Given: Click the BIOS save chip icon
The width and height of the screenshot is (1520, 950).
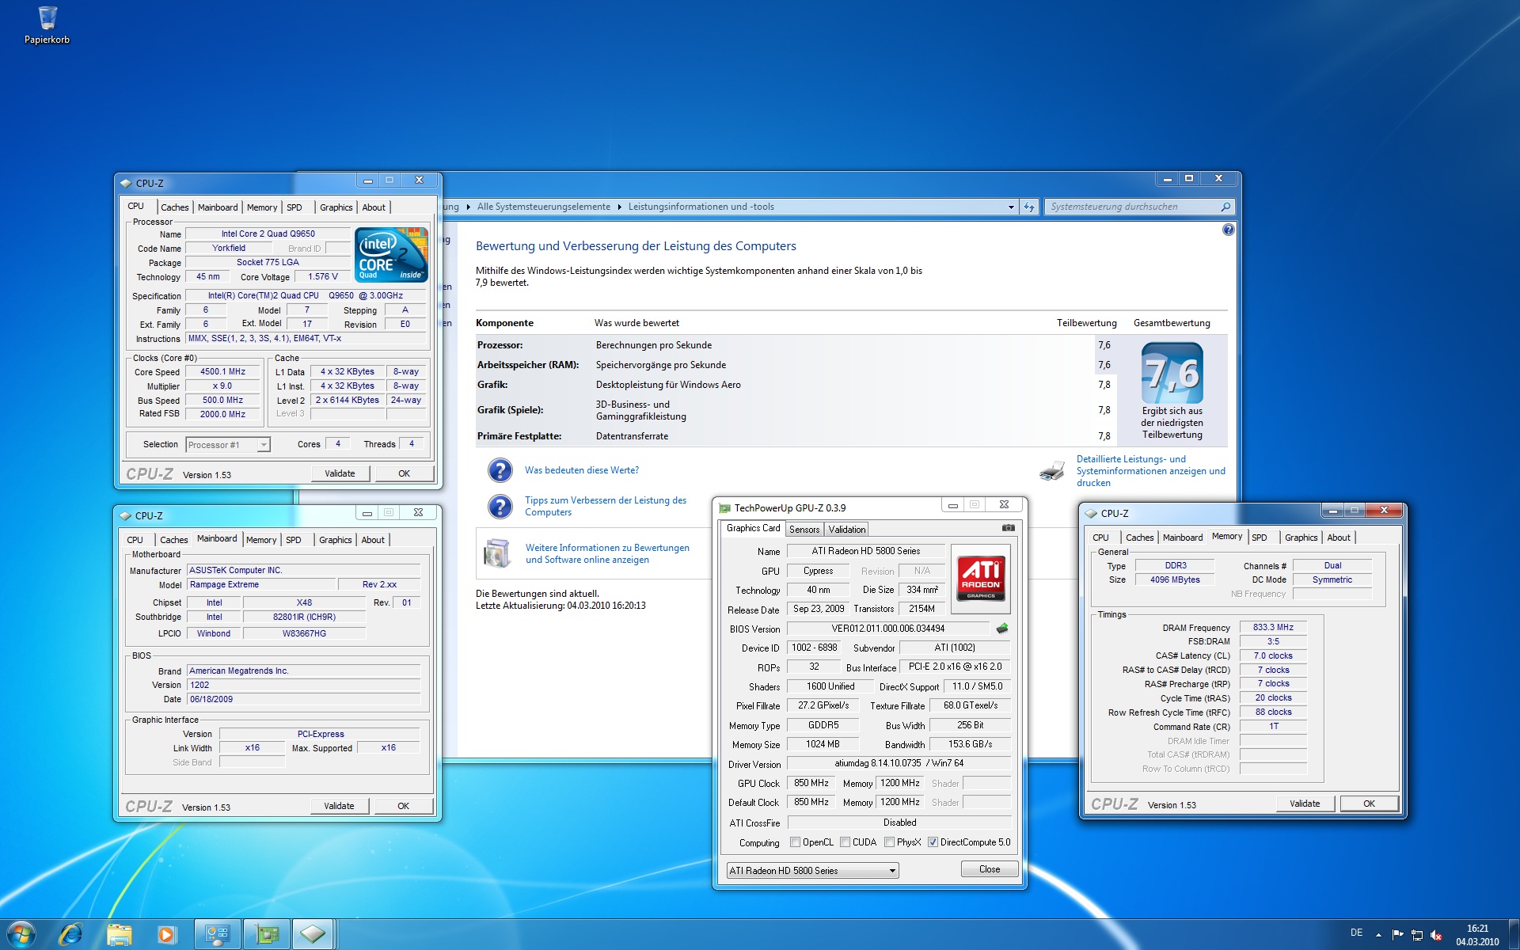Looking at the screenshot, I should (1002, 629).
